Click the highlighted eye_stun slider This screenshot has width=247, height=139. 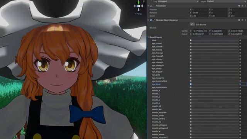pos(214,84)
